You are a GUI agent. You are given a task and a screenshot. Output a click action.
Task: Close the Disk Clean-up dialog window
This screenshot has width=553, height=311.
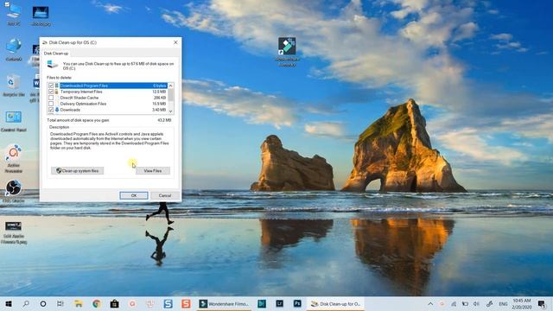point(175,42)
